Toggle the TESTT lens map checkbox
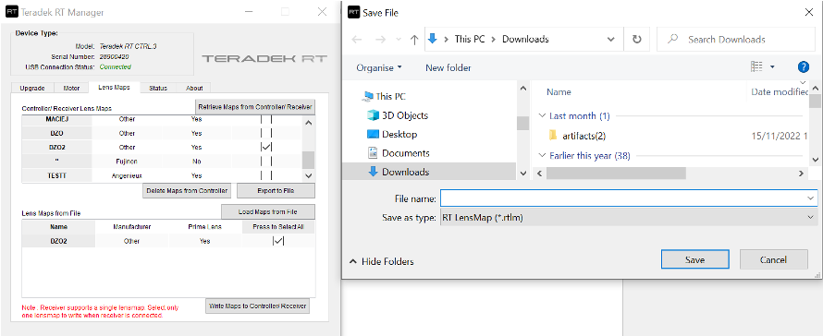 click(266, 175)
